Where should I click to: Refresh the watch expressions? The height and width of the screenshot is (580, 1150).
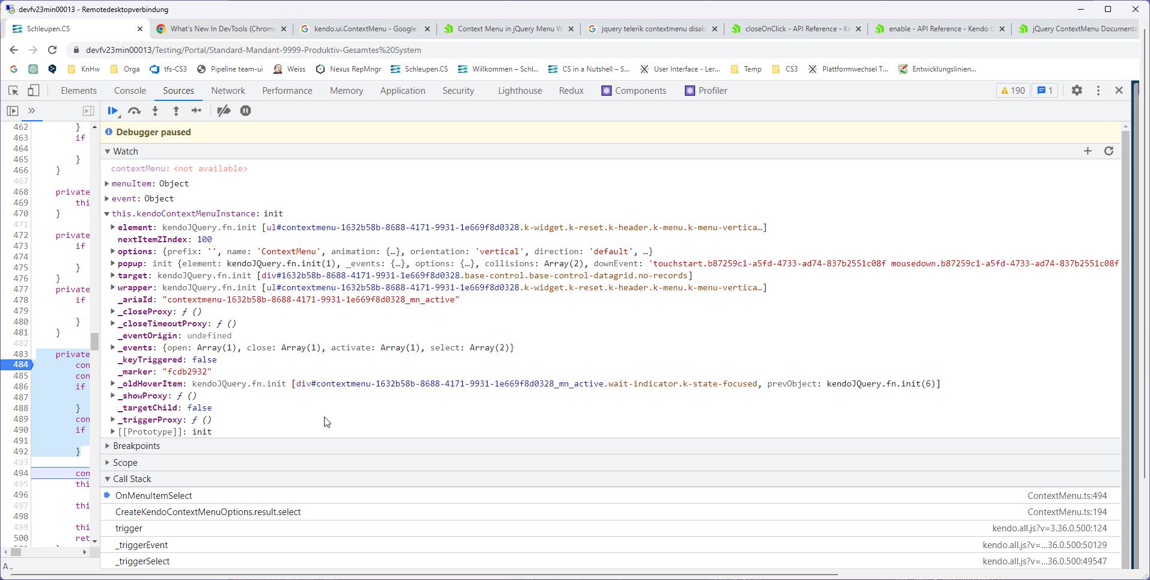tap(1109, 151)
